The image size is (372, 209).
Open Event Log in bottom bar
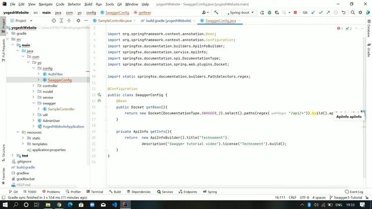pyautogui.click(x=354, y=192)
